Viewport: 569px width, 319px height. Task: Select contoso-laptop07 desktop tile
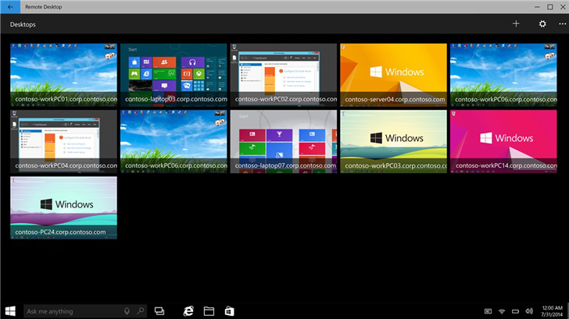[283, 140]
